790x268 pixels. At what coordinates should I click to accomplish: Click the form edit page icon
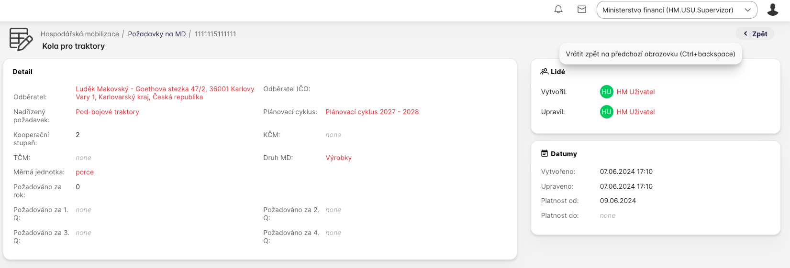pos(21,39)
